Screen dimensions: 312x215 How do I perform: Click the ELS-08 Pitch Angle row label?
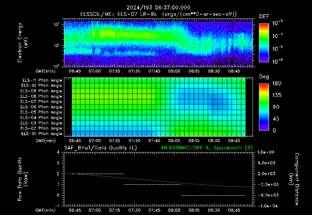click(x=41, y=96)
